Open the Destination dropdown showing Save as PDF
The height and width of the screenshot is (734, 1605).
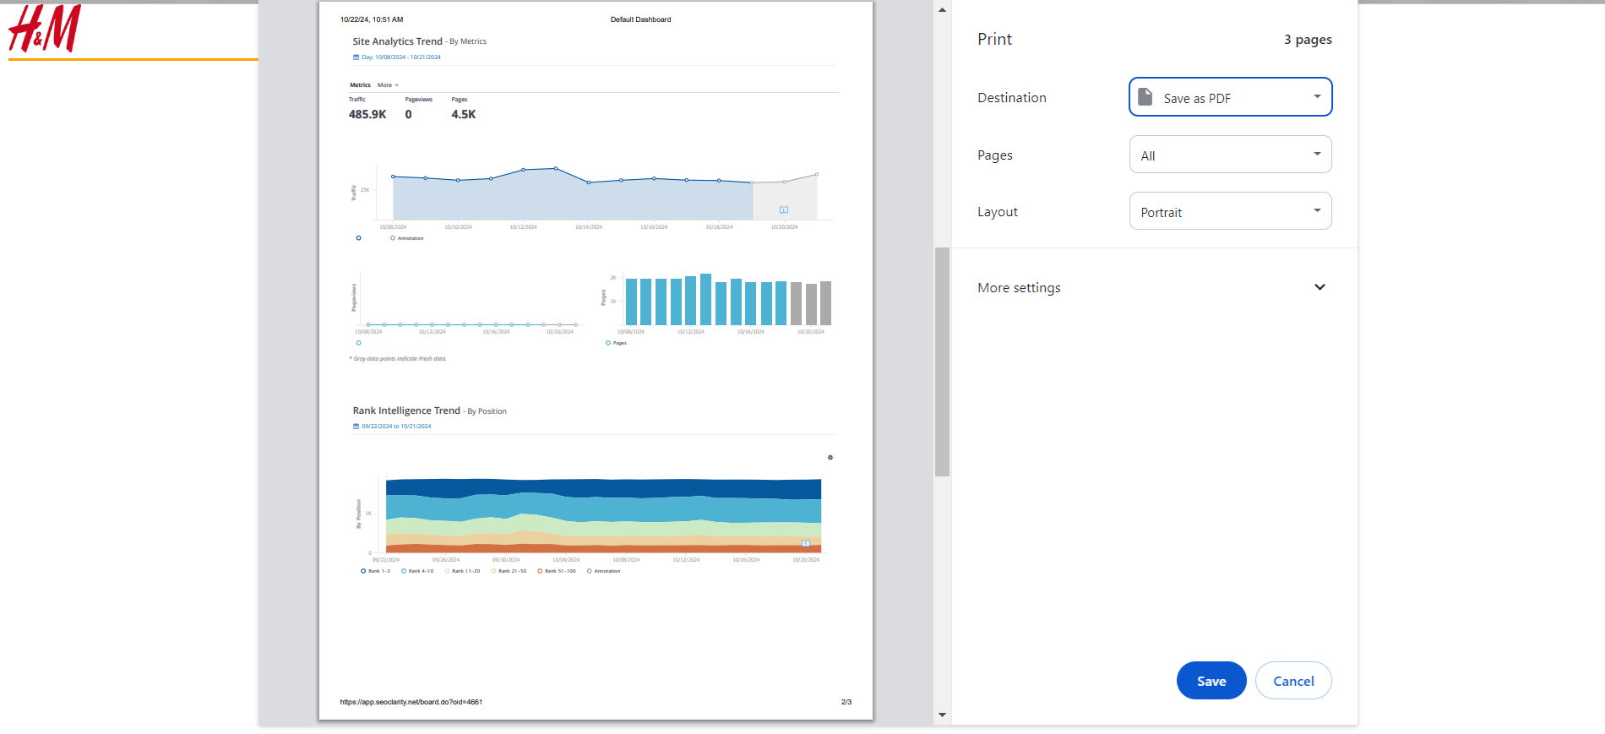pos(1230,97)
